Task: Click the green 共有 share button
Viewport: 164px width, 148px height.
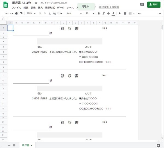Action: [154, 5]
